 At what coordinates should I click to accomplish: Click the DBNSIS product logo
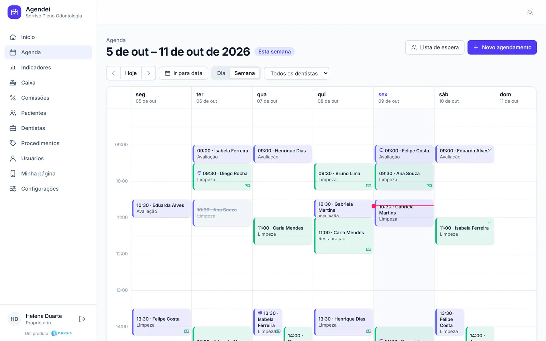pyautogui.click(x=61, y=333)
